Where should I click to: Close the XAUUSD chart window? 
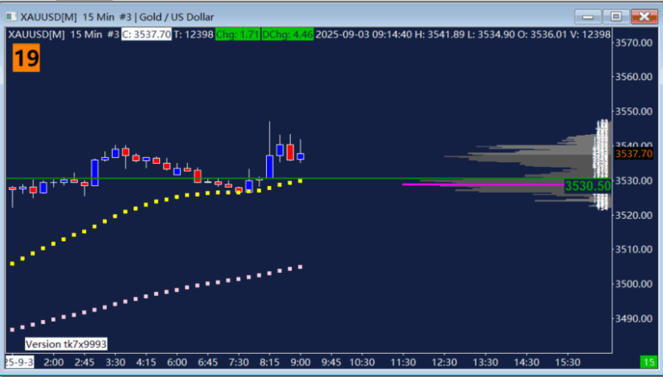(x=643, y=16)
